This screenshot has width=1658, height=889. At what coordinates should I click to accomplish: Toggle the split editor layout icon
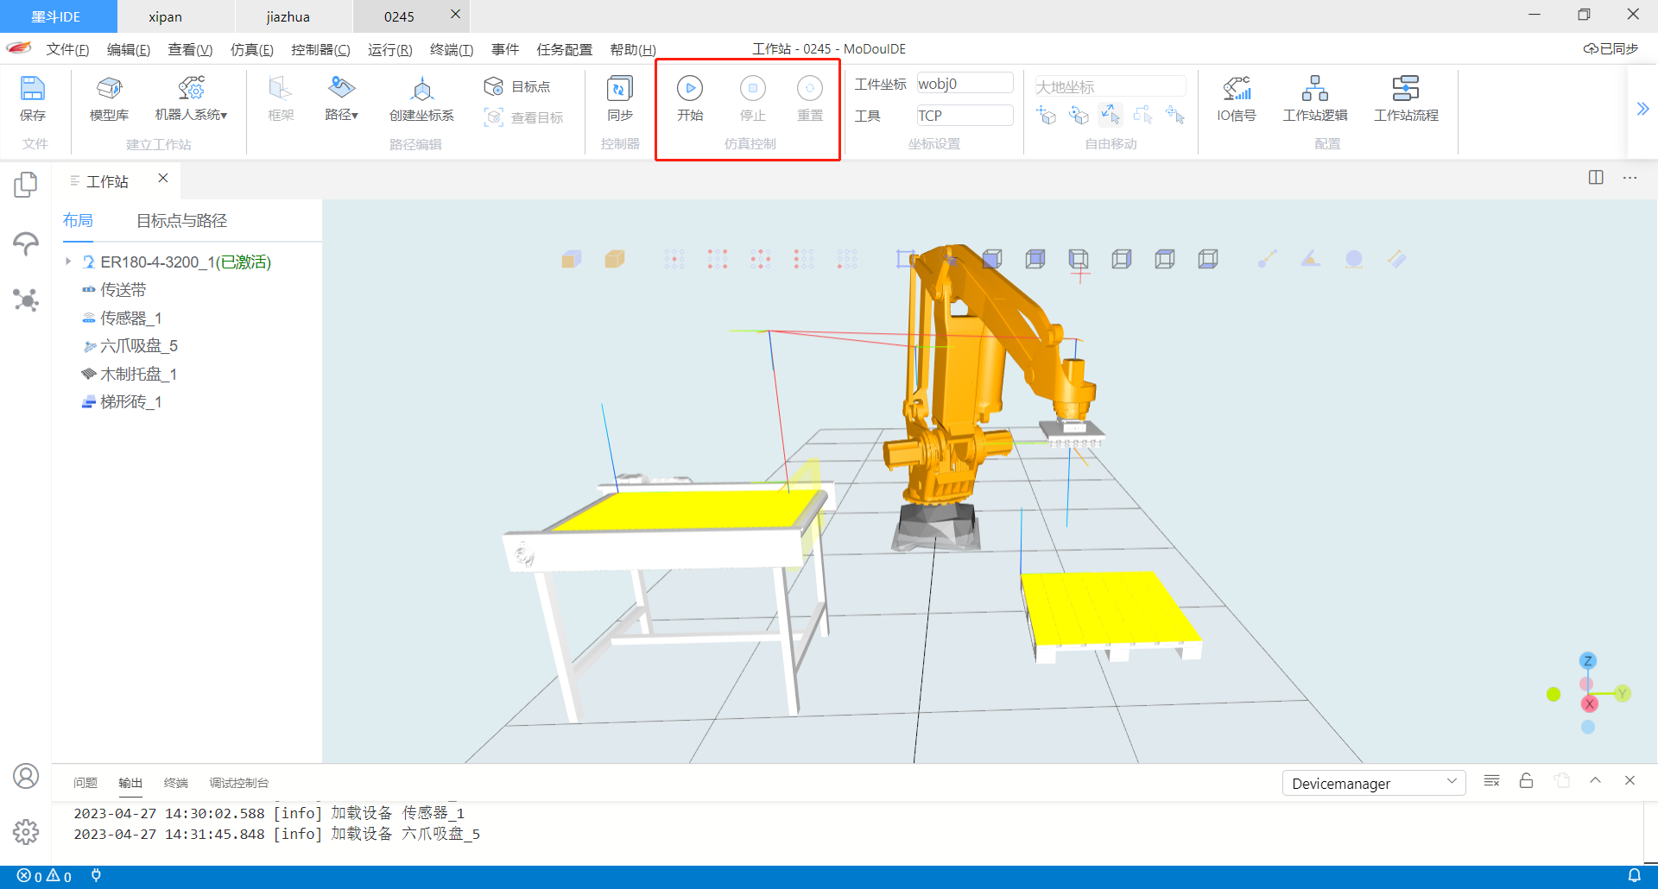tap(1595, 178)
